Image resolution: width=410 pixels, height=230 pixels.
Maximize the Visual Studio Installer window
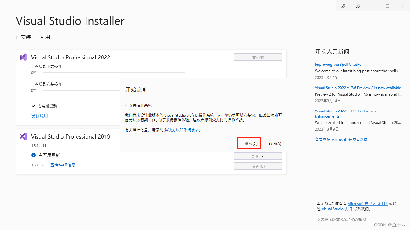click(x=388, y=6)
